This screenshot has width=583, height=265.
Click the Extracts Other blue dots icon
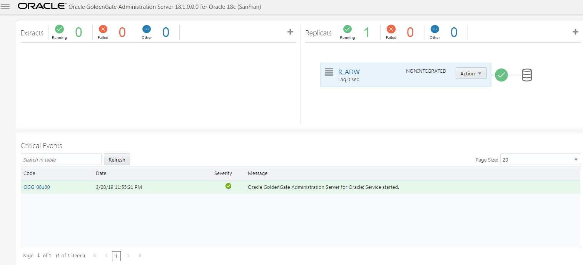tap(147, 29)
